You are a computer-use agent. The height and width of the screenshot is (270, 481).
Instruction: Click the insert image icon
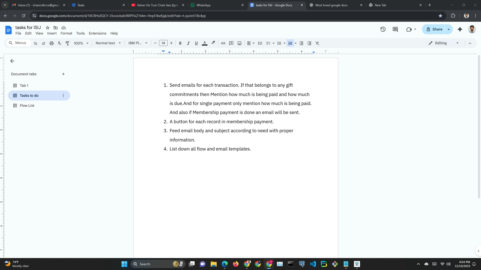239,43
